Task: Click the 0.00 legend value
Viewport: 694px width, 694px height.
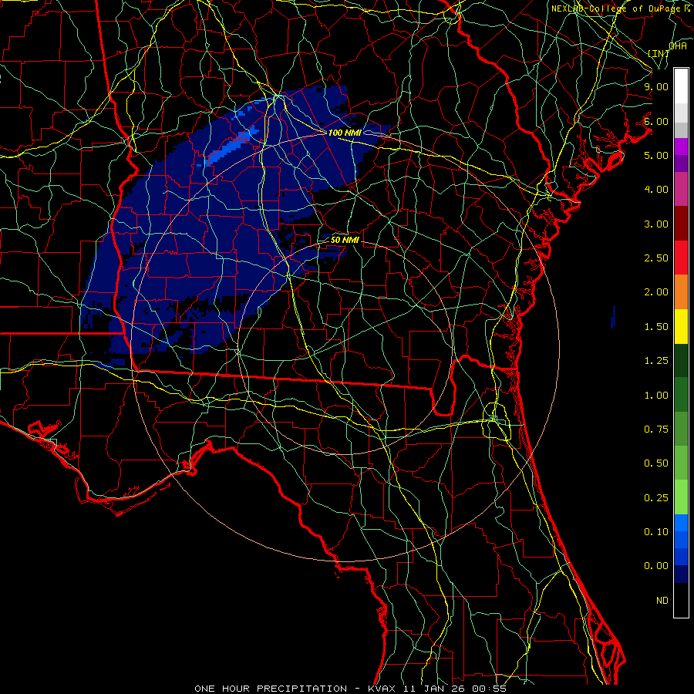Action: 656,566
